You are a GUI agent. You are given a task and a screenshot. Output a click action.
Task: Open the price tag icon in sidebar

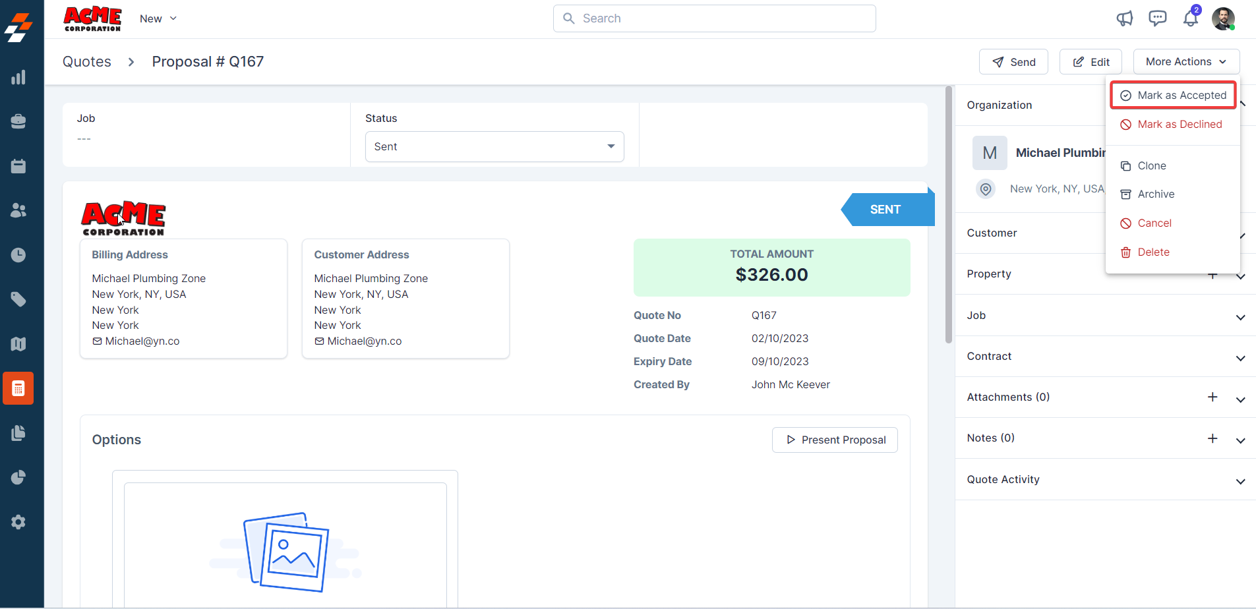point(18,299)
